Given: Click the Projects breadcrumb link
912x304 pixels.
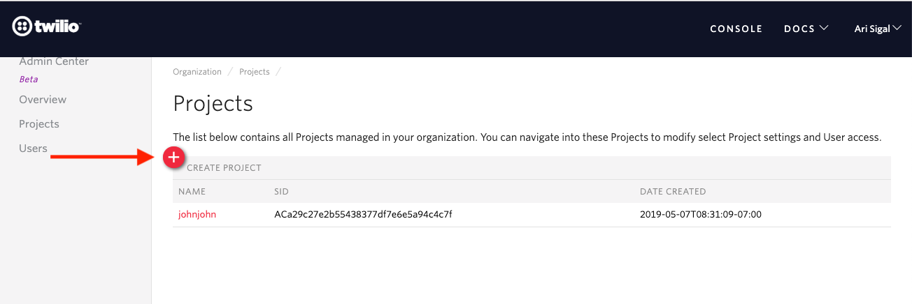Looking at the screenshot, I should (x=255, y=72).
